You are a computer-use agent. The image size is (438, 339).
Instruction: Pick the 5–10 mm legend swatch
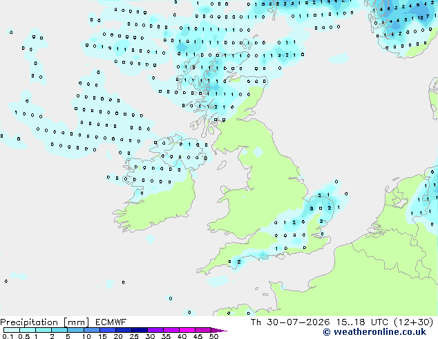(x=75, y=330)
